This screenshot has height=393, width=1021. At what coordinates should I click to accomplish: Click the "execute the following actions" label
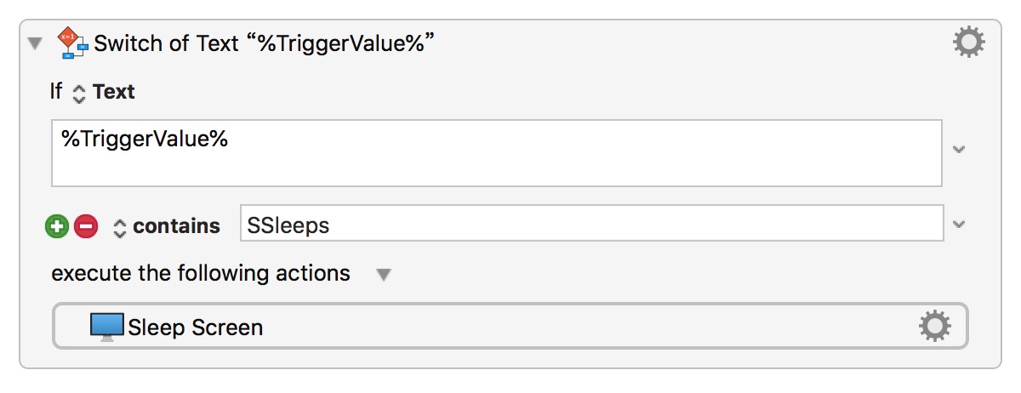coord(201,274)
